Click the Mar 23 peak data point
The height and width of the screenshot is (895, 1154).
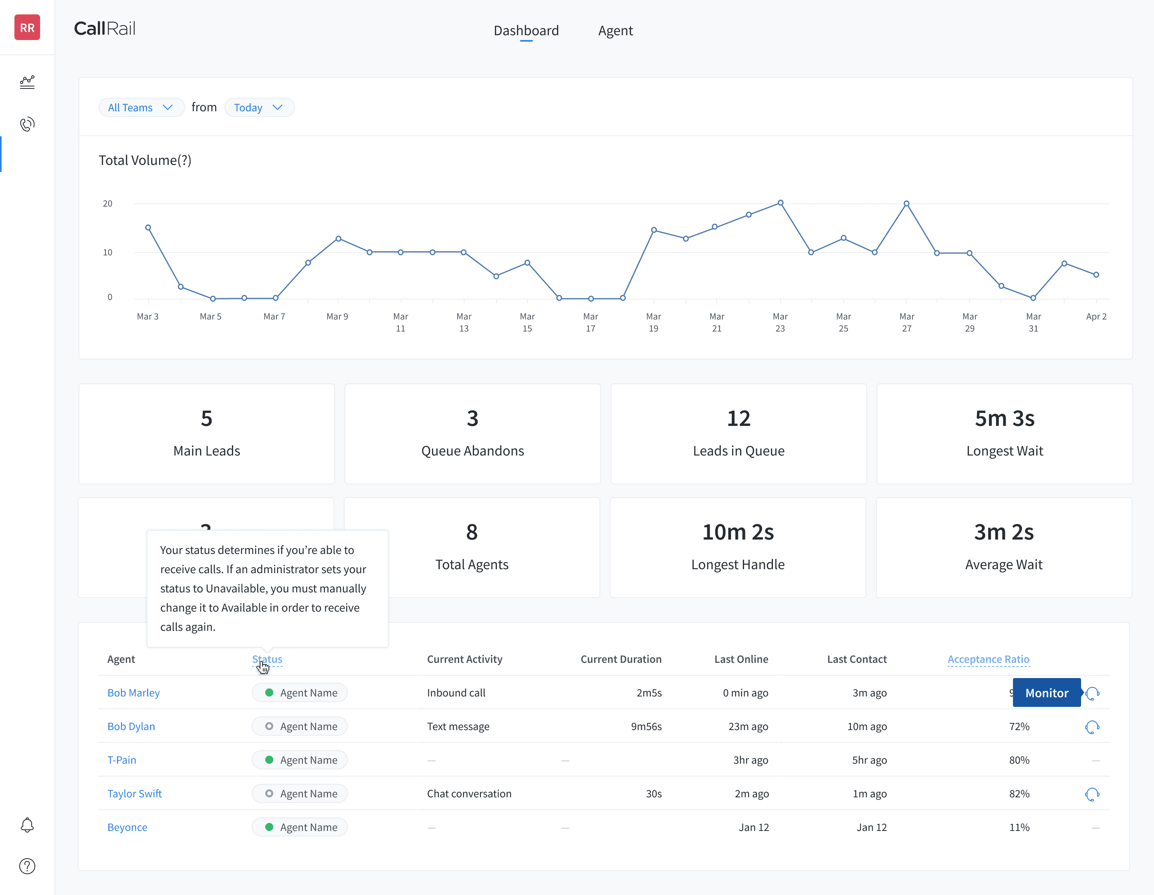[781, 203]
